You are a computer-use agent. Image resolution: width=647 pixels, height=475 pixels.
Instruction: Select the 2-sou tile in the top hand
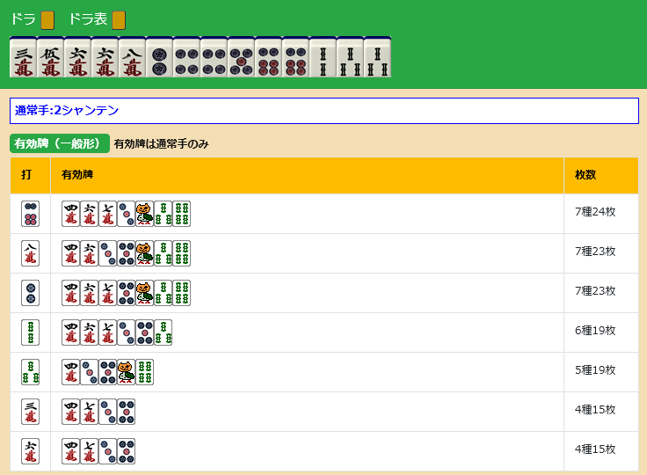pos(323,58)
